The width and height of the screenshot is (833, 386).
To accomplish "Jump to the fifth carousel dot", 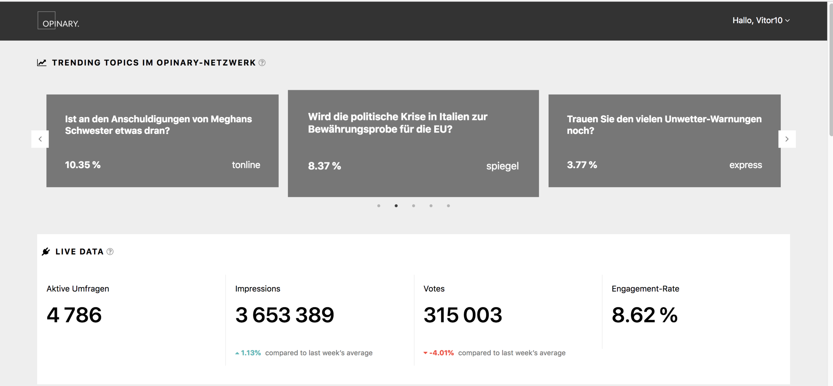I will click(x=448, y=206).
